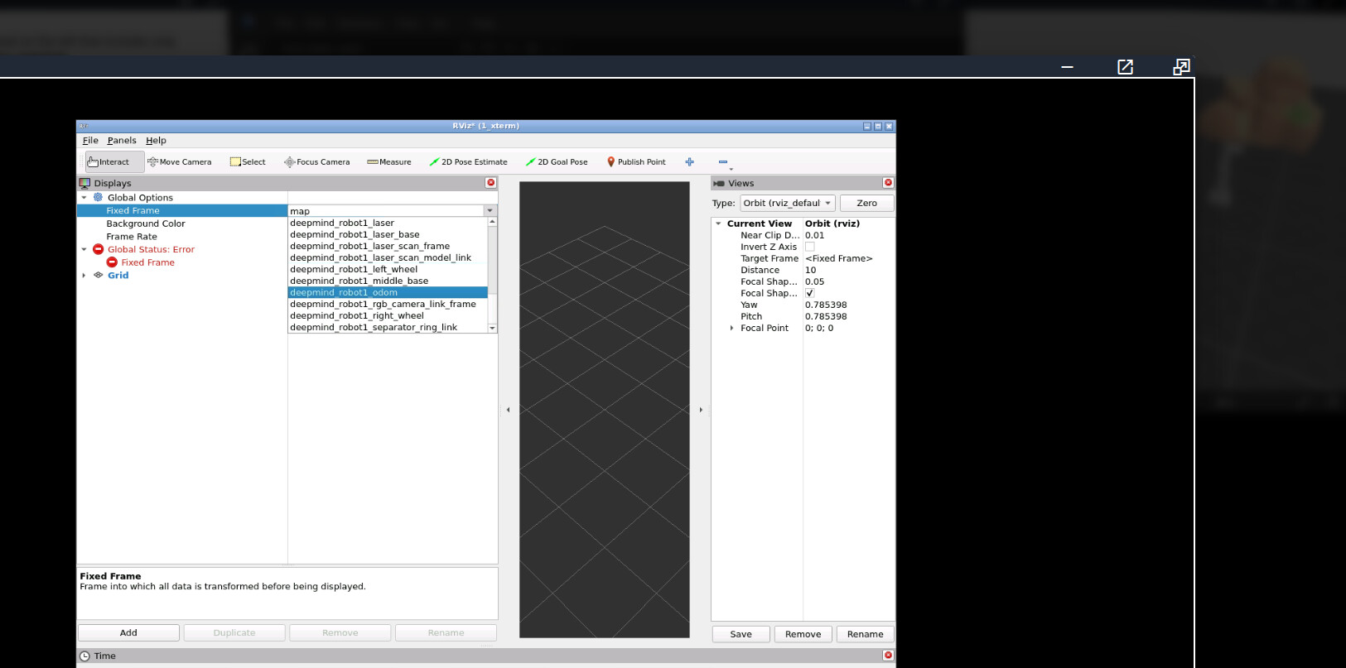Expand the Grid display item

[84, 276]
